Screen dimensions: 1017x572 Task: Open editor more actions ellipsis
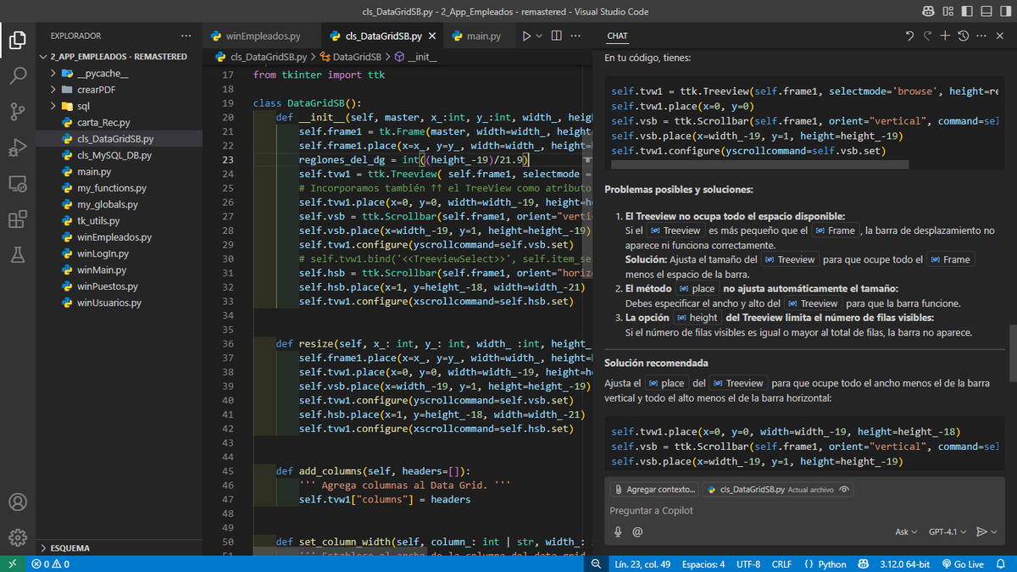pyautogui.click(x=576, y=36)
